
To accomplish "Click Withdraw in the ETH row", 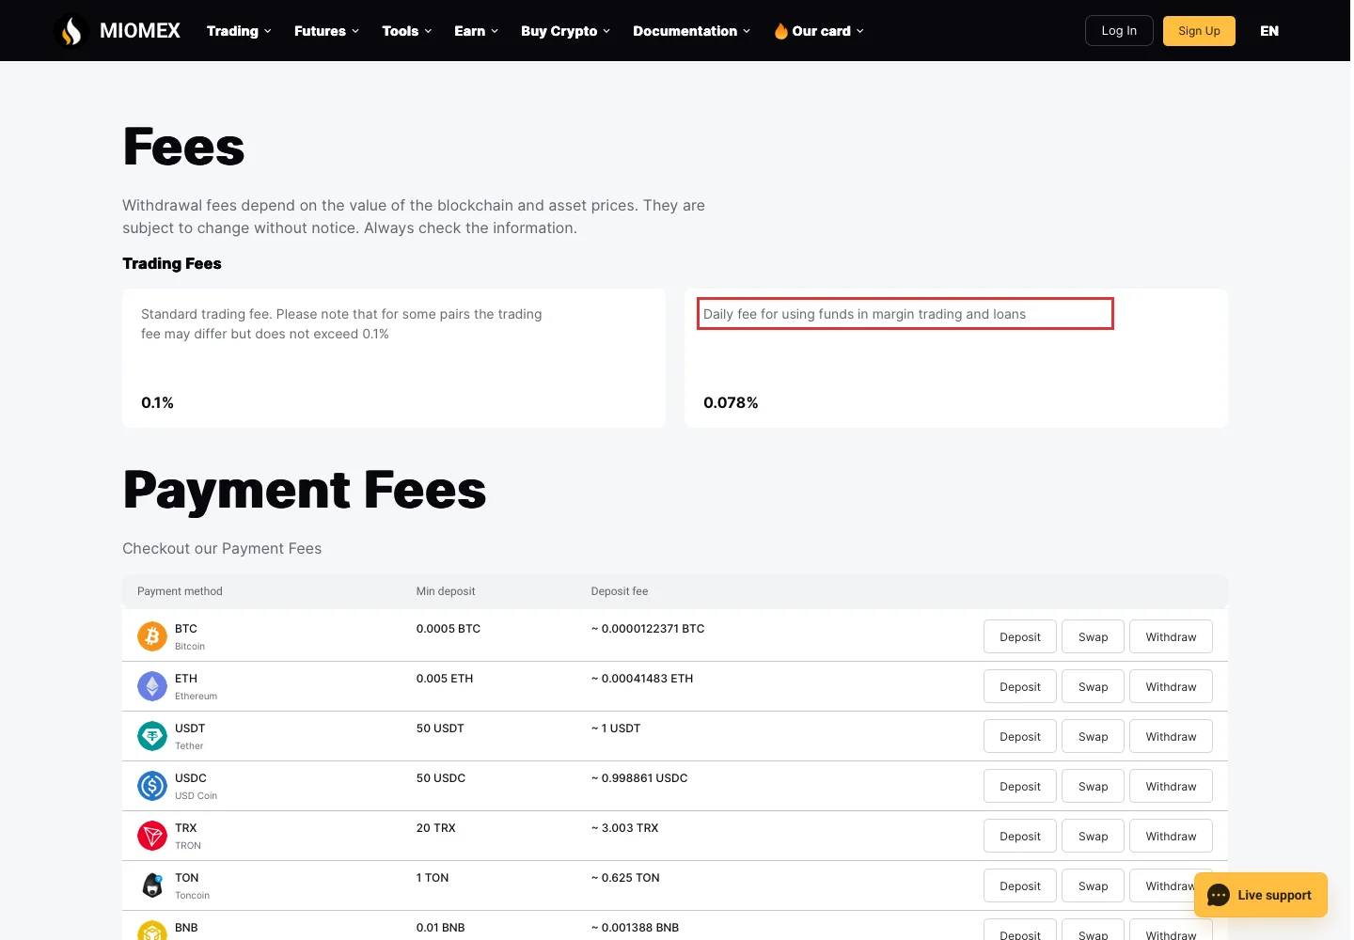I will pos(1171,686).
